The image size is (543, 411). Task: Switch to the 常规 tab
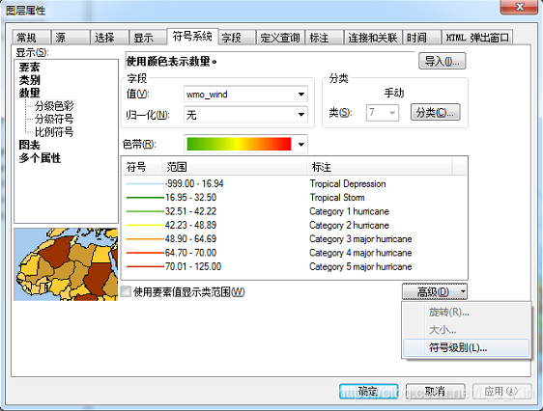[32, 38]
